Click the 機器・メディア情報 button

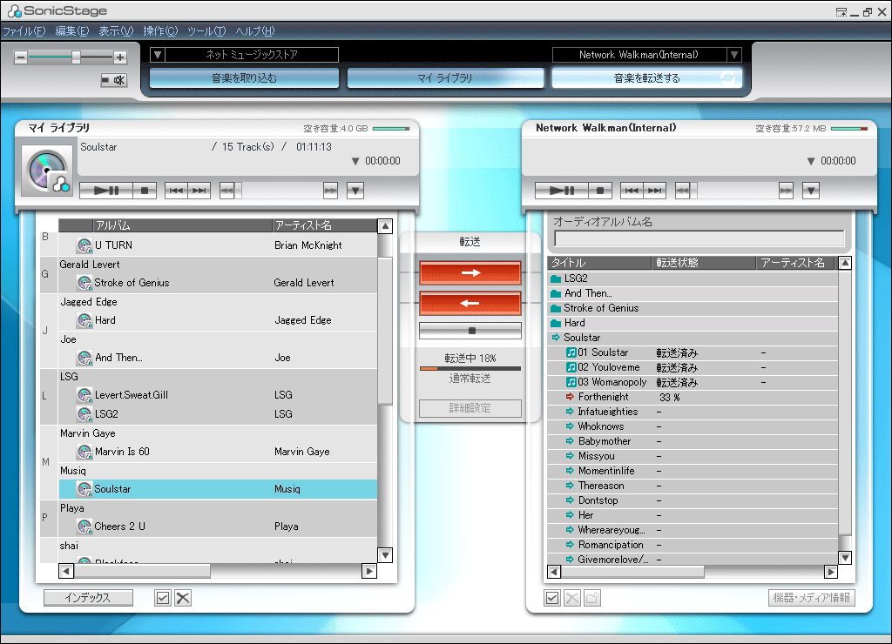811,597
